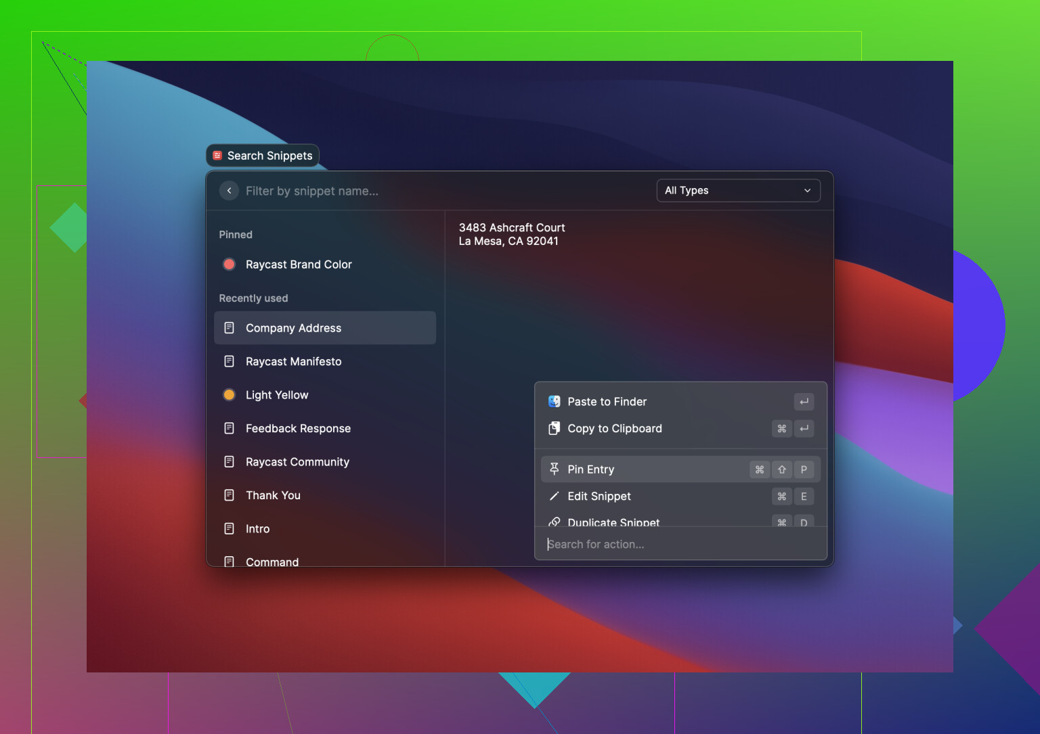This screenshot has height=734, width=1040.
Task: Click the clipboard icon next to Copy to Clipboard
Action: (x=554, y=428)
